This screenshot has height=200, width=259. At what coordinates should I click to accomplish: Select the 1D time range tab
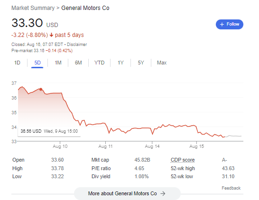click(x=17, y=63)
